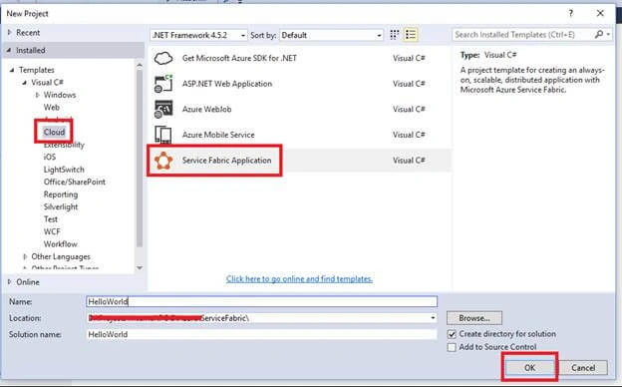The height and width of the screenshot is (387, 622).
Task: Click link to find templates online
Action: click(x=299, y=279)
